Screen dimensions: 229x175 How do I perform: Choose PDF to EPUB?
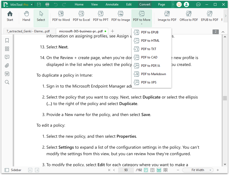pos(151,32)
